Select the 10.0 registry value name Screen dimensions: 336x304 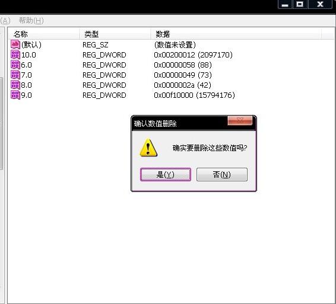coord(28,55)
